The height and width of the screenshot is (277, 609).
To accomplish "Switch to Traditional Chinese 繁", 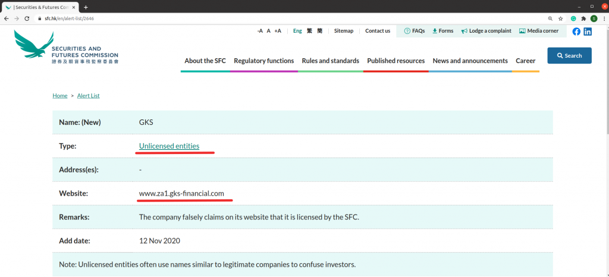I will (x=309, y=31).
